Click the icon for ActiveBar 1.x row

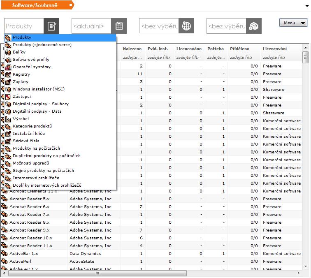5,253
